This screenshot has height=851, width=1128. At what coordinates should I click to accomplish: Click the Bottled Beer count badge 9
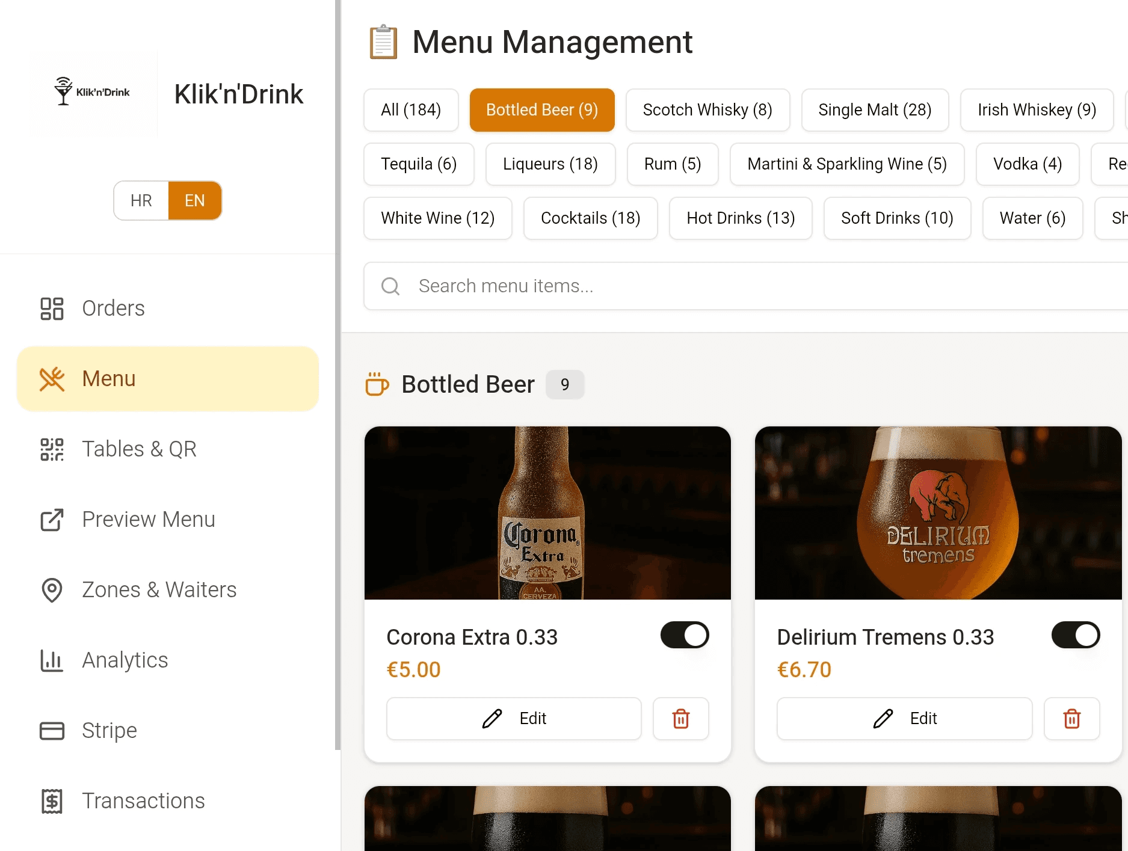(x=565, y=384)
